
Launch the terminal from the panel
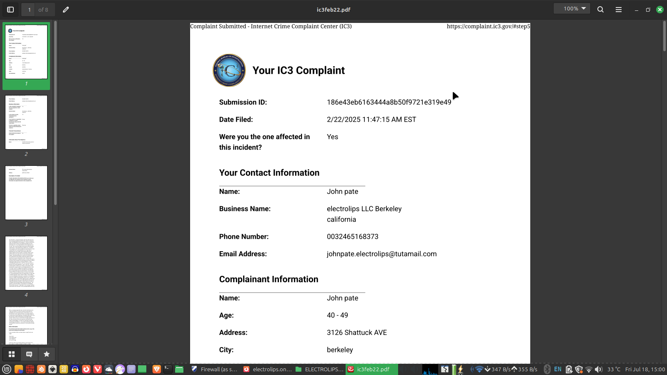point(168,369)
